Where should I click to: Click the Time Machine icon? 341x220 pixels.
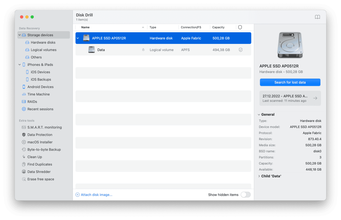(x=24, y=94)
